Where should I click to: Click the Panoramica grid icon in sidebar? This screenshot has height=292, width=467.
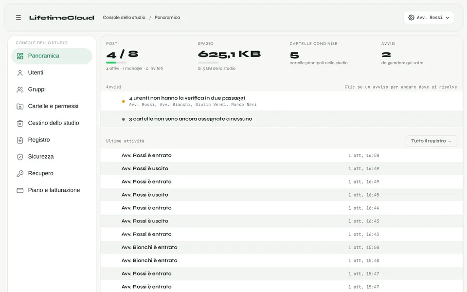[20, 56]
